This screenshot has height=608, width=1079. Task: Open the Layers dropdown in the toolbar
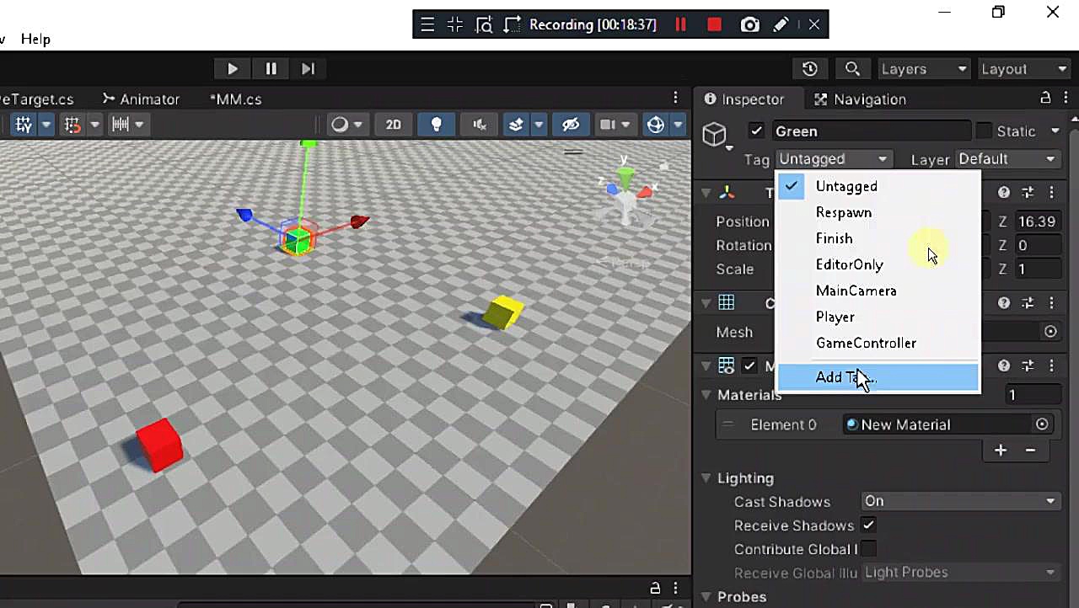924,69
